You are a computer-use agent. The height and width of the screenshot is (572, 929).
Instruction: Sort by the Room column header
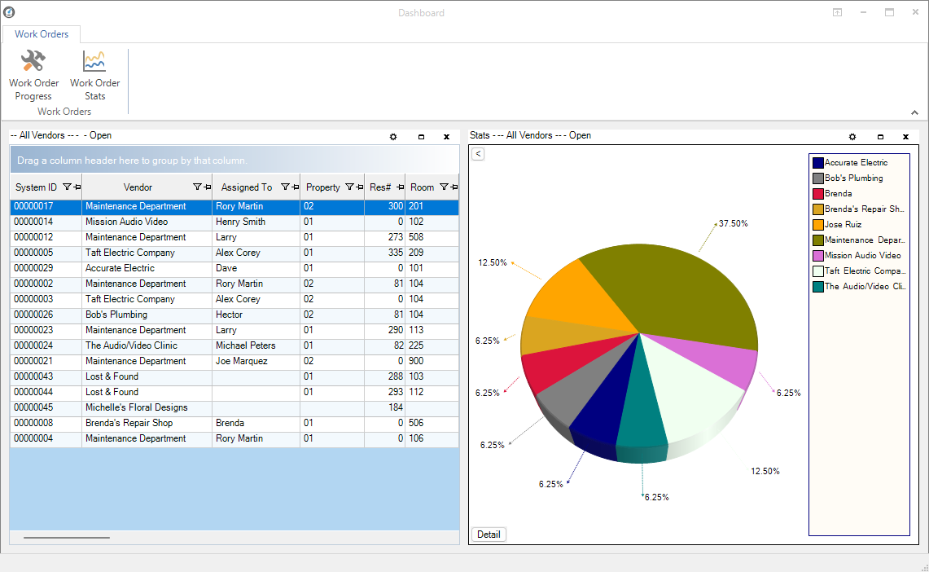pyautogui.click(x=422, y=187)
